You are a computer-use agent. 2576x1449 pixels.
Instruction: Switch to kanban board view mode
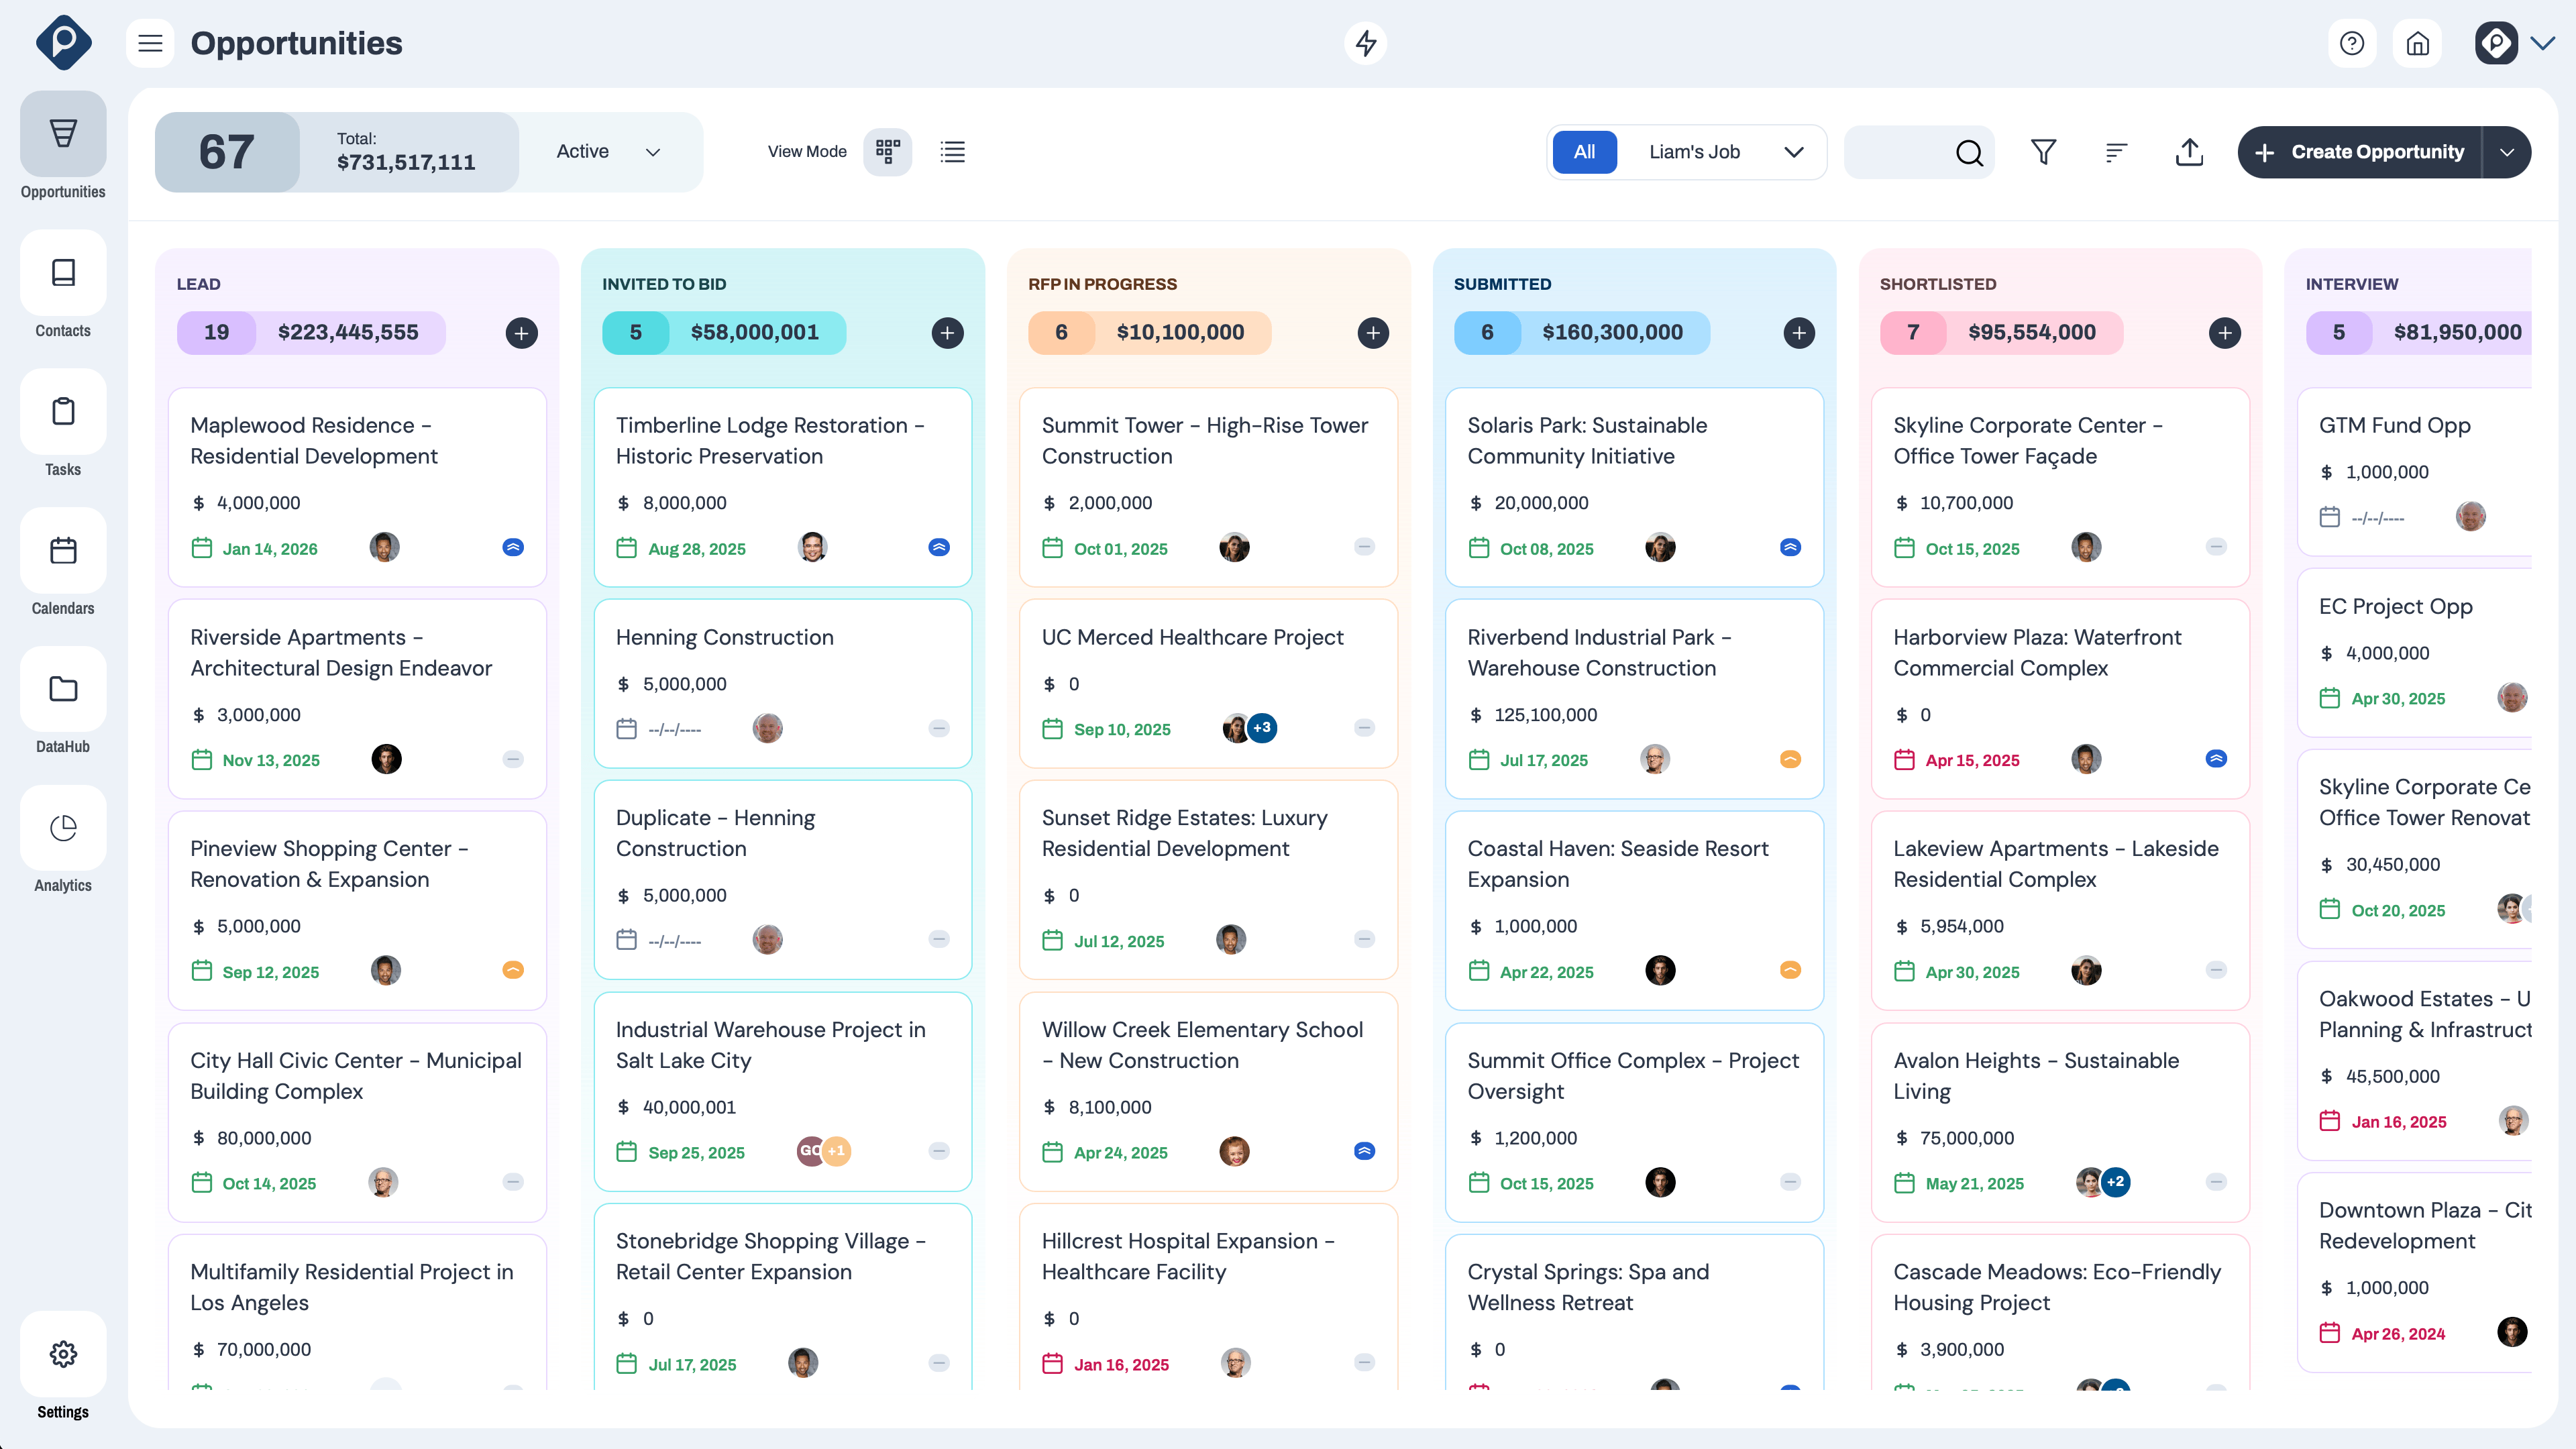point(887,152)
